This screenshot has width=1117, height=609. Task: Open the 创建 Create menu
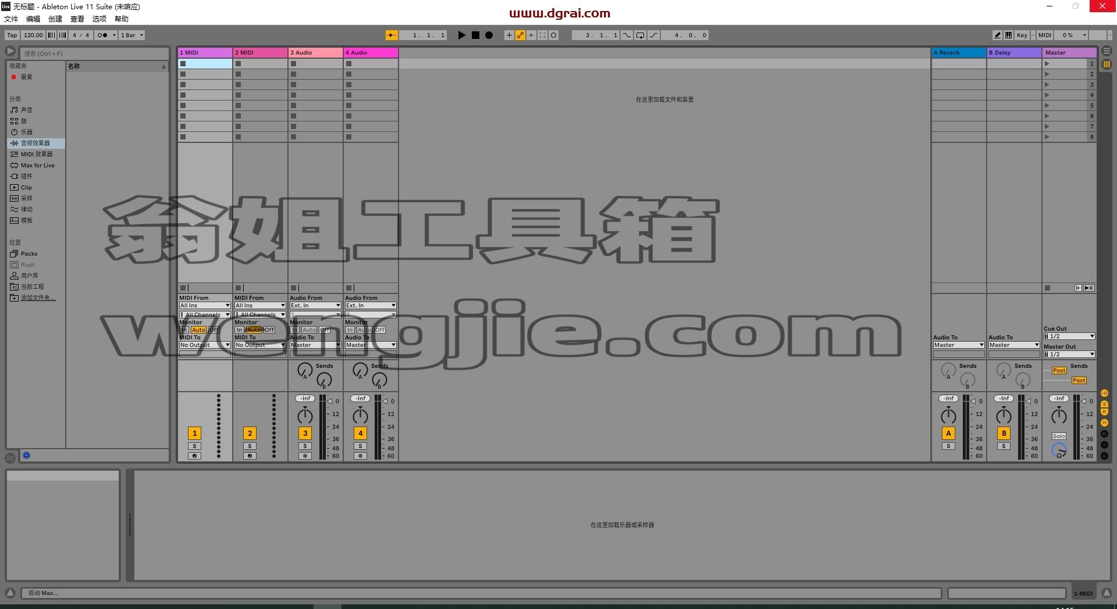tap(55, 19)
